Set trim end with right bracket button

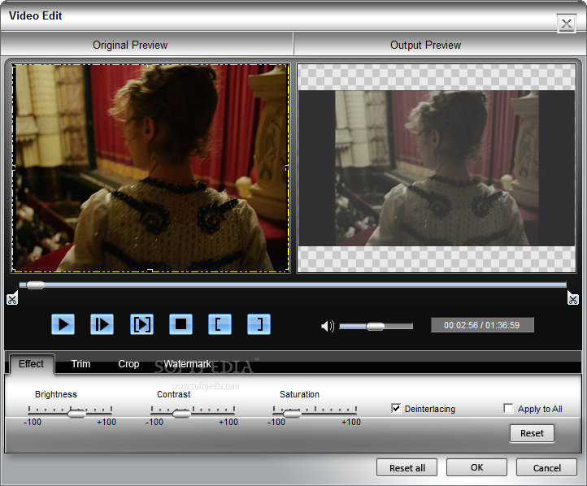(x=259, y=324)
